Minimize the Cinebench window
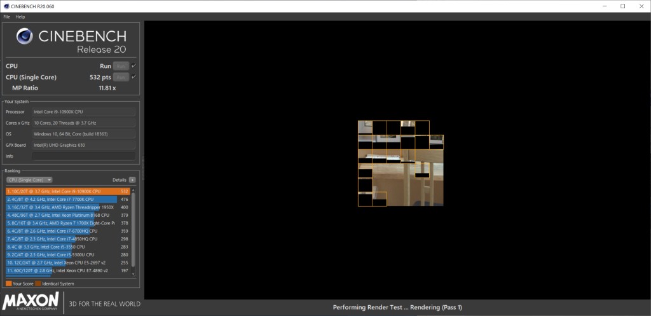The height and width of the screenshot is (316, 651). tap(604, 6)
